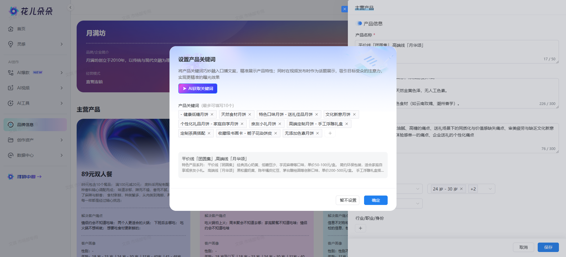This screenshot has height=257, width=566.
Task: Remove the 天然食材月饼 keyword tag
Action: click(x=250, y=114)
